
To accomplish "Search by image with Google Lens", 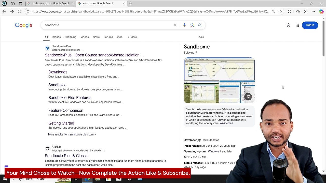I will 192,25.
